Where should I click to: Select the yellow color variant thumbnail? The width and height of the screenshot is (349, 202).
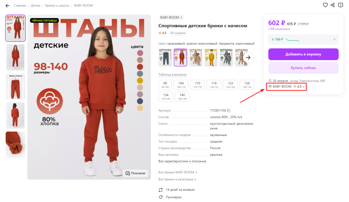click(x=211, y=57)
